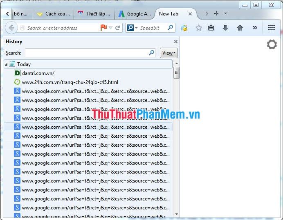
Task: Open the bookmarks list icon
Action: [211, 28]
